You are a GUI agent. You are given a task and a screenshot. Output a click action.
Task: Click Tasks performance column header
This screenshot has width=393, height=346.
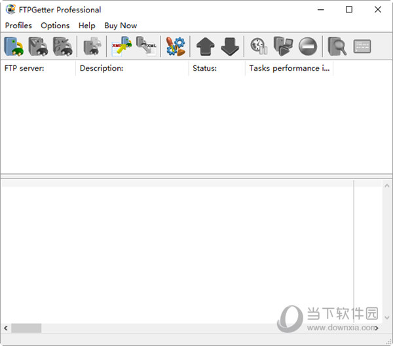pyautogui.click(x=290, y=68)
